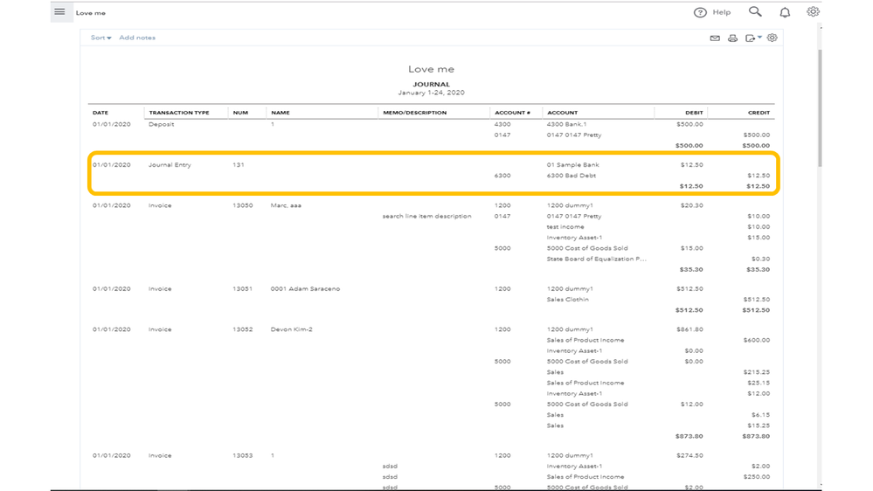Open the notifications bell
Viewport: 873px width, 491px height.
tap(785, 12)
